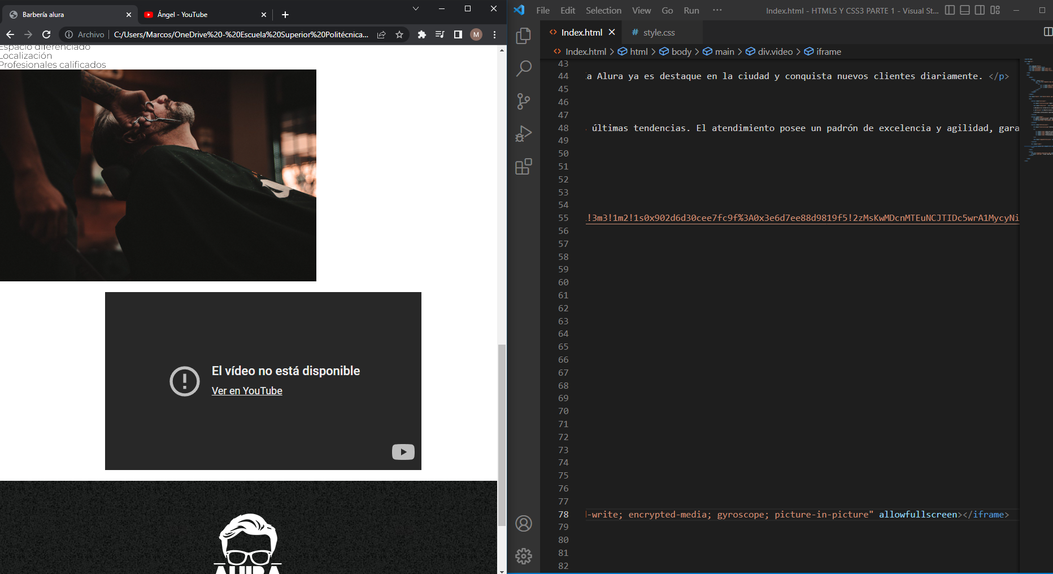
Task: Open the Go menu
Action: coord(667,10)
